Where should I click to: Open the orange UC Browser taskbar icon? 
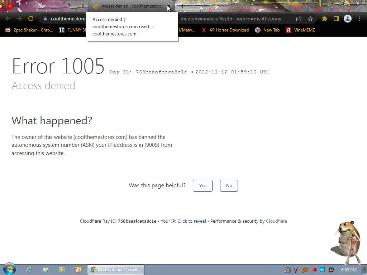point(78,270)
